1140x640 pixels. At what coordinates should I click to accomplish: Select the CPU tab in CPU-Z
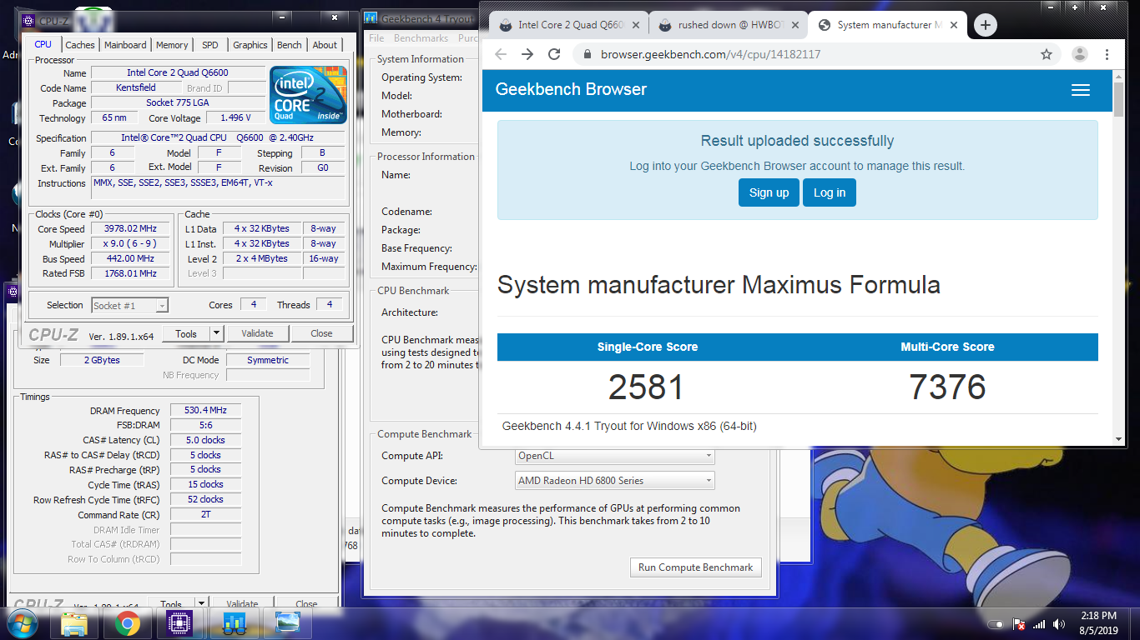coord(43,44)
